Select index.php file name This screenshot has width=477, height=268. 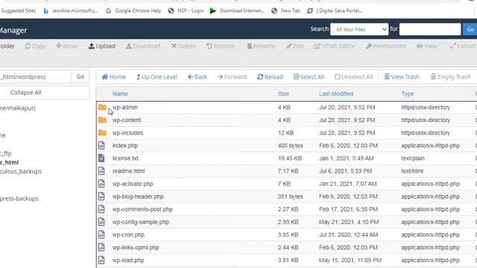tap(125, 146)
